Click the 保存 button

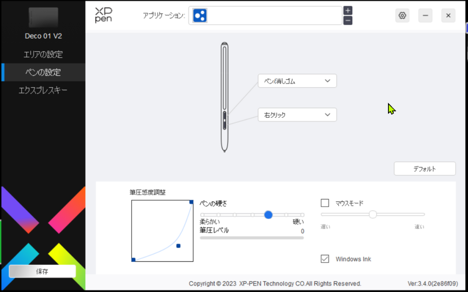click(x=43, y=271)
